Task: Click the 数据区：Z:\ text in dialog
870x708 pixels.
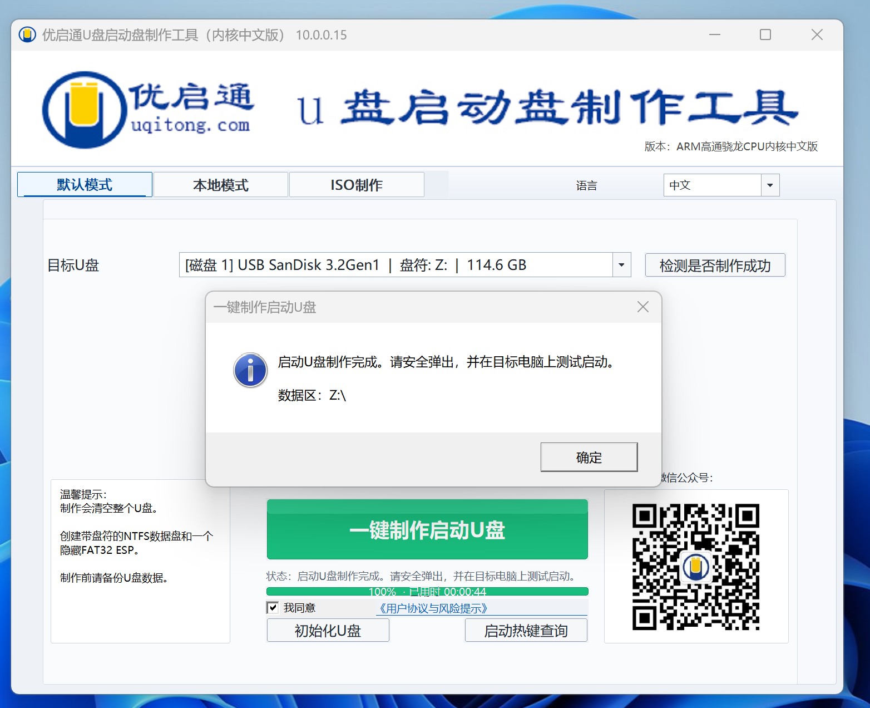Action: tap(312, 395)
